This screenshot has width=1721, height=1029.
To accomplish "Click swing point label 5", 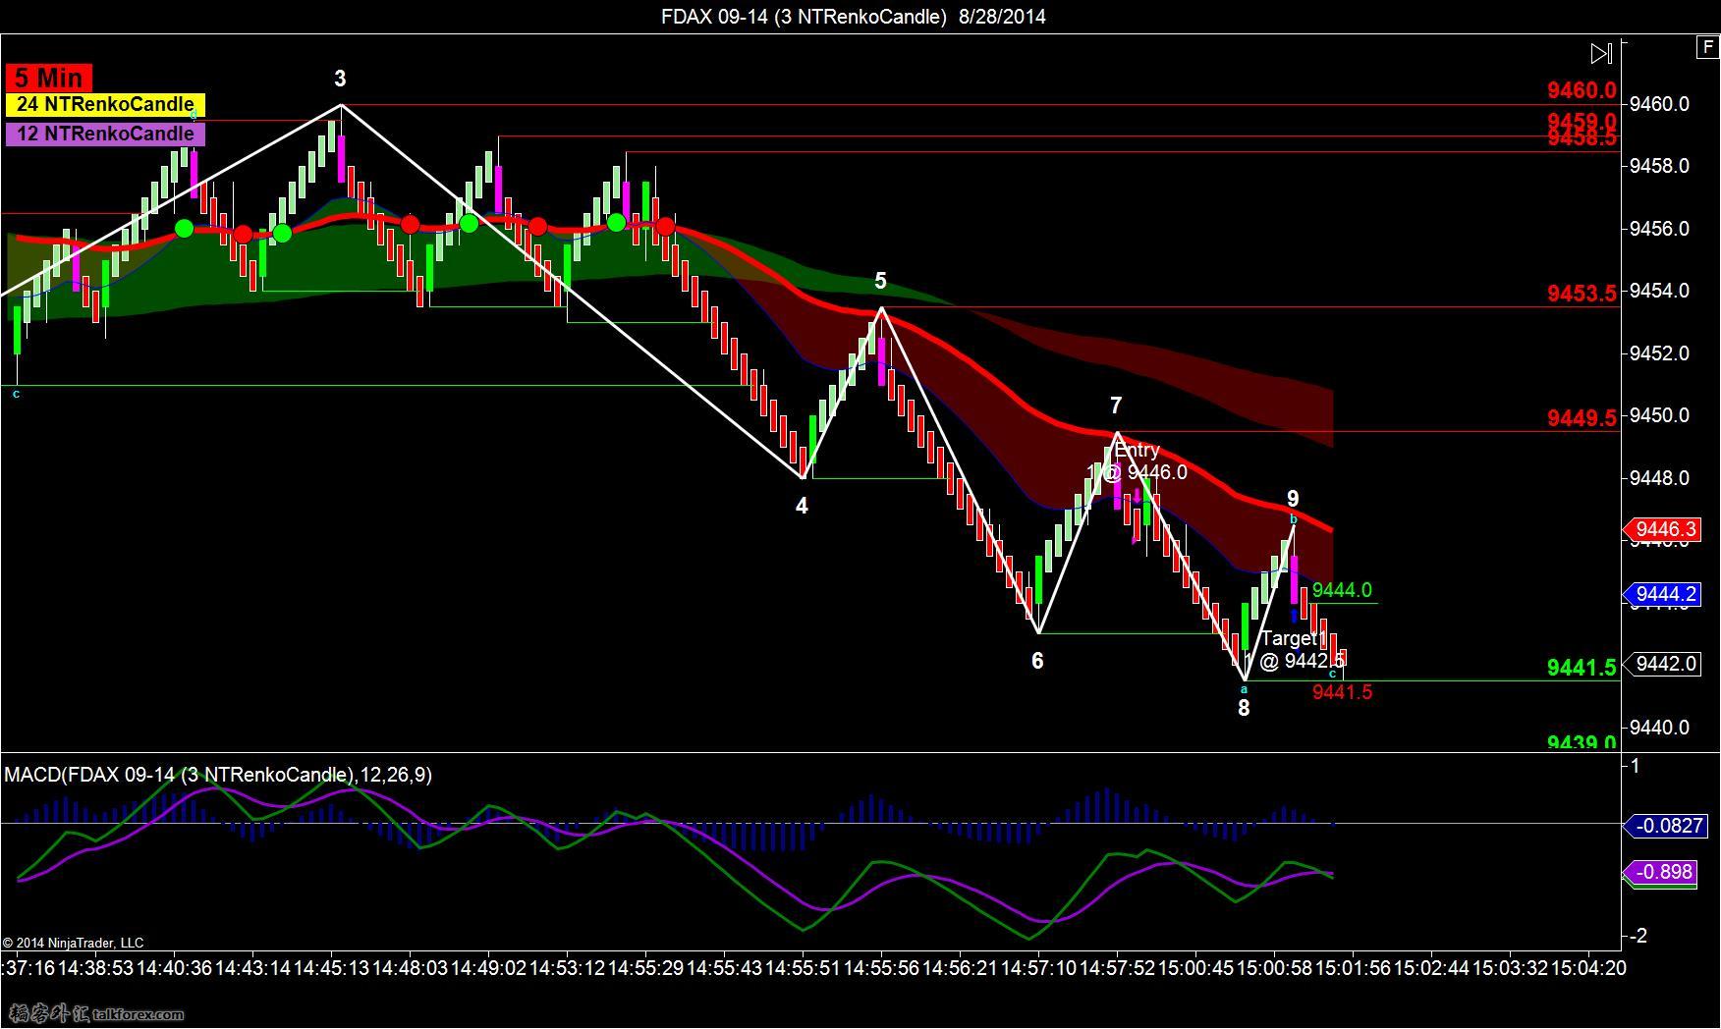I will click(x=880, y=282).
